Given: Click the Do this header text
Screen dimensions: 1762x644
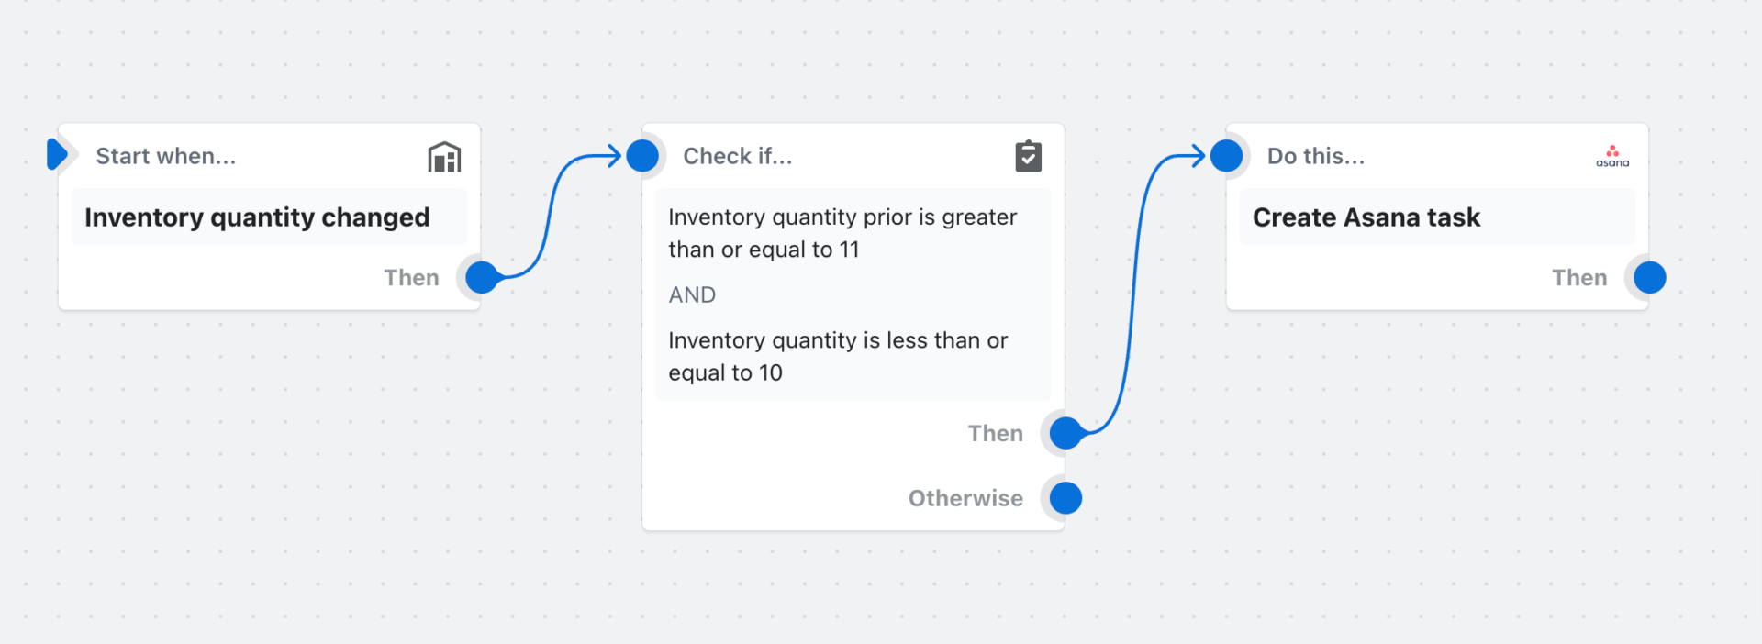Looking at the screenshot, I should 1317,155.
